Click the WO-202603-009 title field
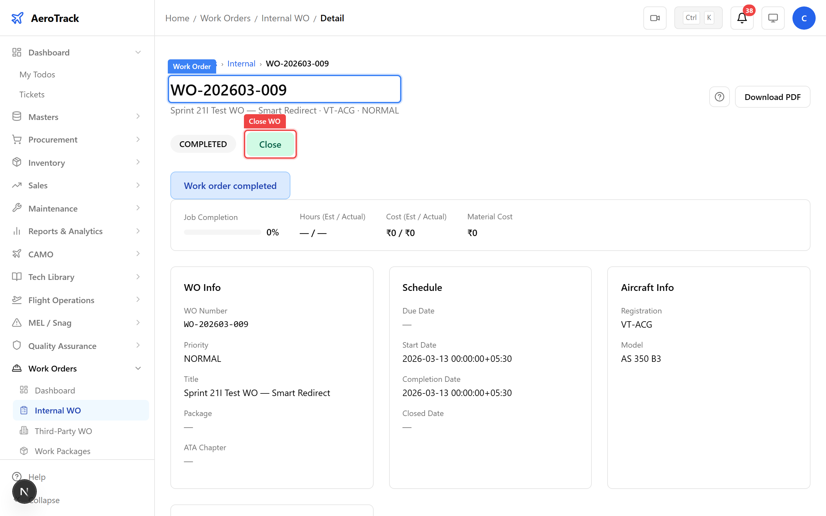The height and width of the screenshot is (516, 826). tap(284, 89)
